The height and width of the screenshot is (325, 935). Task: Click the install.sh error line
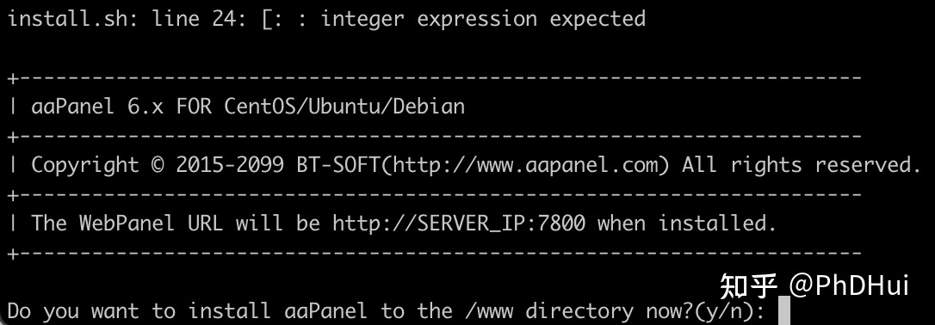click(x=326, y=19)
